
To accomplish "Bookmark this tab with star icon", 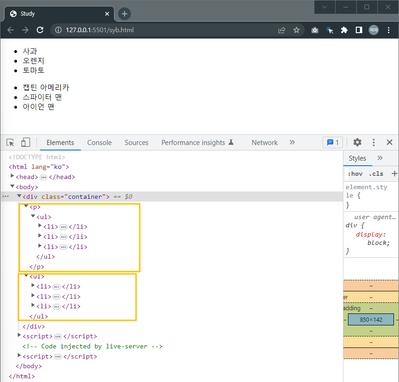I will 296,30.
